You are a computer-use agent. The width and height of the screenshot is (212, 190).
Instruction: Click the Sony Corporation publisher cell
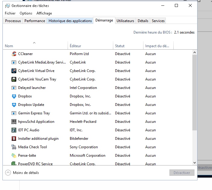(84, 147)
